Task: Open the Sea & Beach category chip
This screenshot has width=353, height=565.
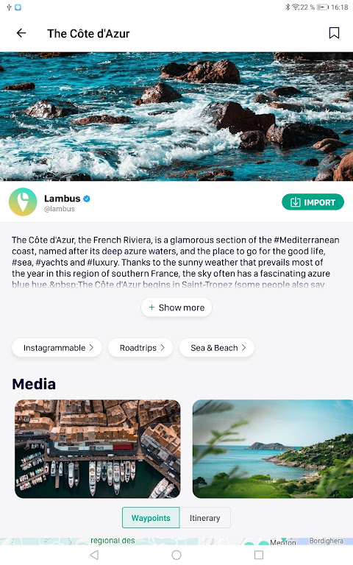Action: coord(217,348)
